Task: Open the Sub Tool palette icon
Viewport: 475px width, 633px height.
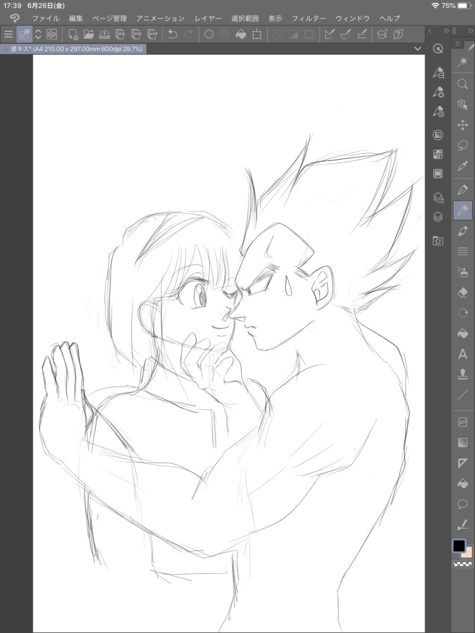Action: [x=438, y=73]
